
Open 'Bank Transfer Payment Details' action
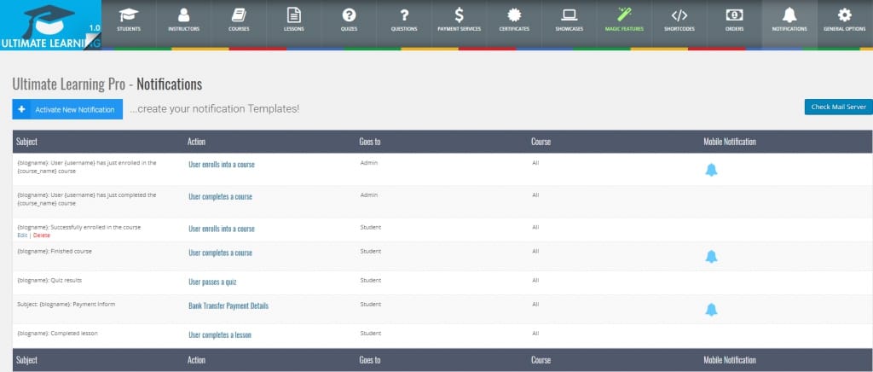pos(228,305)
